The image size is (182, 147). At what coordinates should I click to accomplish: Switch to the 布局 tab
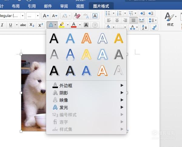click(16, 6)
